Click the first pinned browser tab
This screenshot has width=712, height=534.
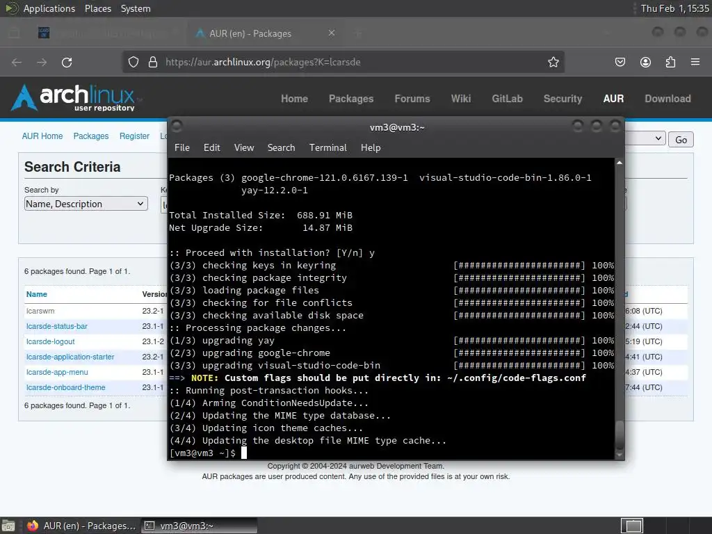[44, 33]
